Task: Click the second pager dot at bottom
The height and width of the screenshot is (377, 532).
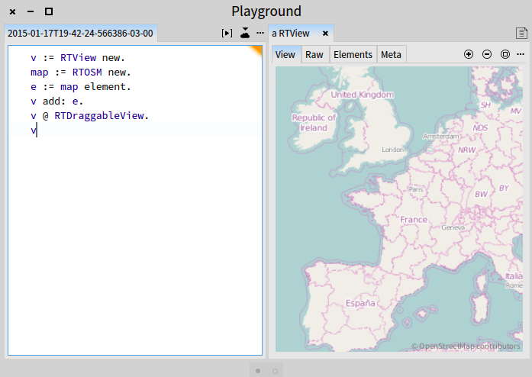Action: click(275, 370)
